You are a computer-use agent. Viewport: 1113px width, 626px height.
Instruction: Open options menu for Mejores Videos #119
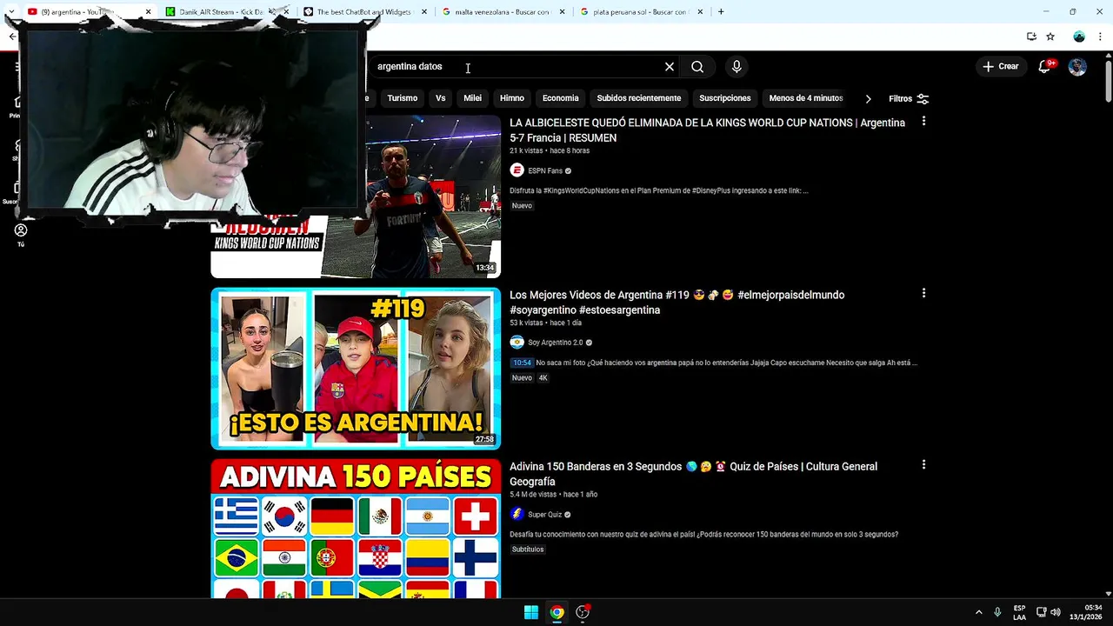point(923,294)
